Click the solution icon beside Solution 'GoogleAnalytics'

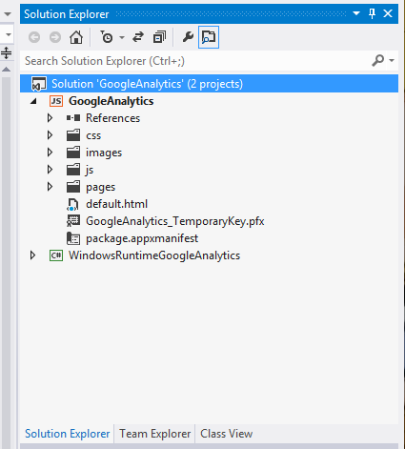coord(39,84)
